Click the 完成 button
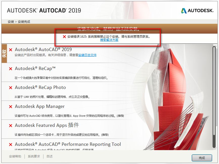 (x=202, y=158)
